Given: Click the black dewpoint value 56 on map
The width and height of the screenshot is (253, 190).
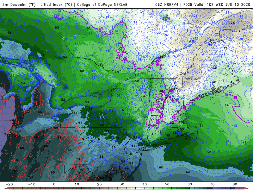Looking at the screenshot, I should pos(10,33).
